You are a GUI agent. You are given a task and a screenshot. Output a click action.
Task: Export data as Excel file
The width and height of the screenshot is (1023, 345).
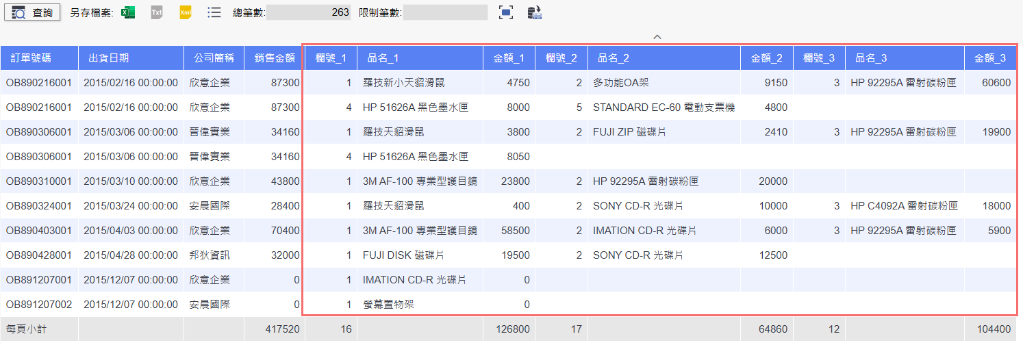(127, 12)
